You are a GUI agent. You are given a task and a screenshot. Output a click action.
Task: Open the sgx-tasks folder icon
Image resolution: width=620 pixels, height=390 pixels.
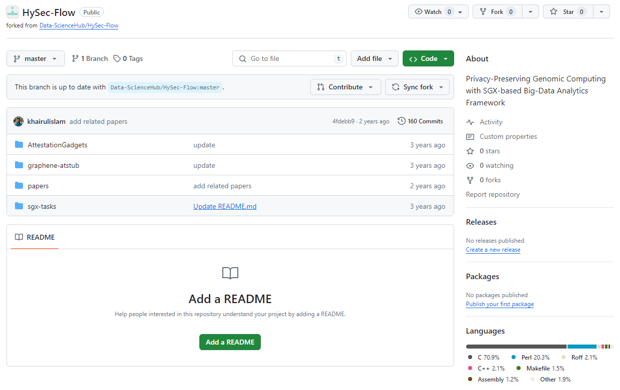point(19,206)
